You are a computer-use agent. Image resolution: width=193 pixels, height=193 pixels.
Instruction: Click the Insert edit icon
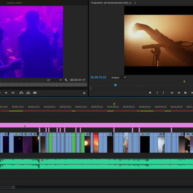(x=21, y=93)
